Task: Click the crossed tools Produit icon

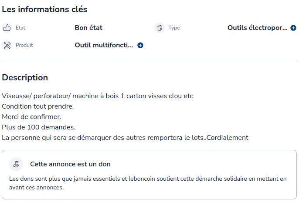Action: click(7, 45)
